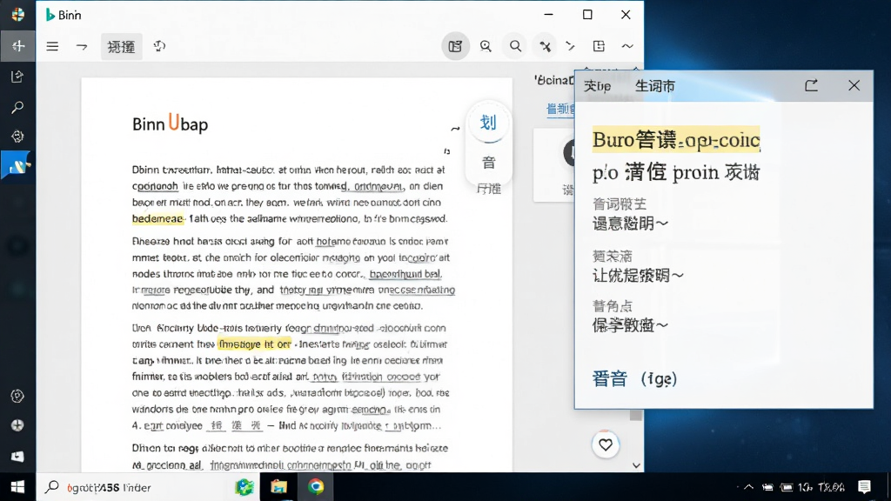Open Chrome from the taskbar

click(316, 487)
